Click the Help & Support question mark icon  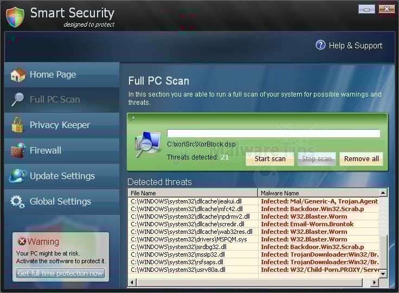(320, 45)
